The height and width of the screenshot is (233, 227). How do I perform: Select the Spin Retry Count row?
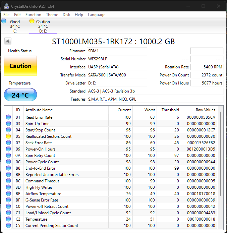(x=111, y=156)
